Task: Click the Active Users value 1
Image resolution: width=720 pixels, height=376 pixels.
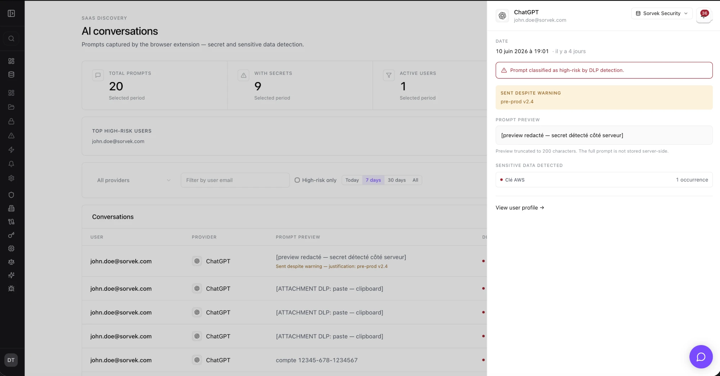Action: (x=403, y=86)
